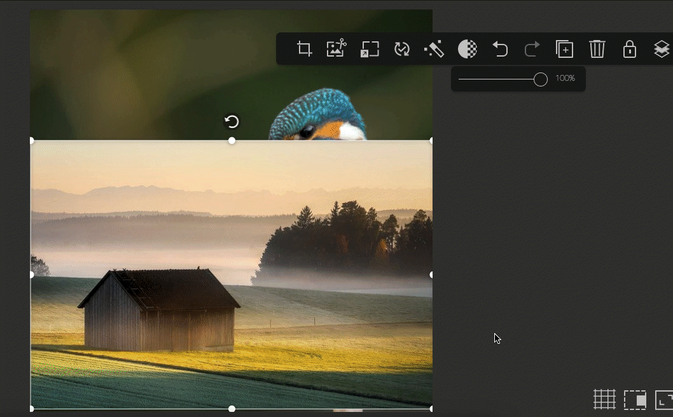The image size is (673, 417).
Task: Open the layers stack menu
Action: click(662, 49)
